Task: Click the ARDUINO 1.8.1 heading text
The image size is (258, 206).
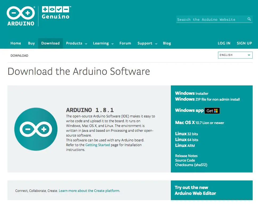Action: click(x=90, y=110)
